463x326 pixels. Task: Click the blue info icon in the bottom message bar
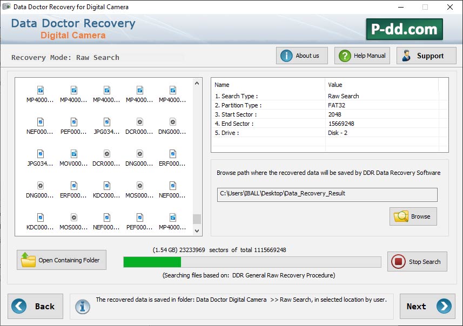[83, 306]
